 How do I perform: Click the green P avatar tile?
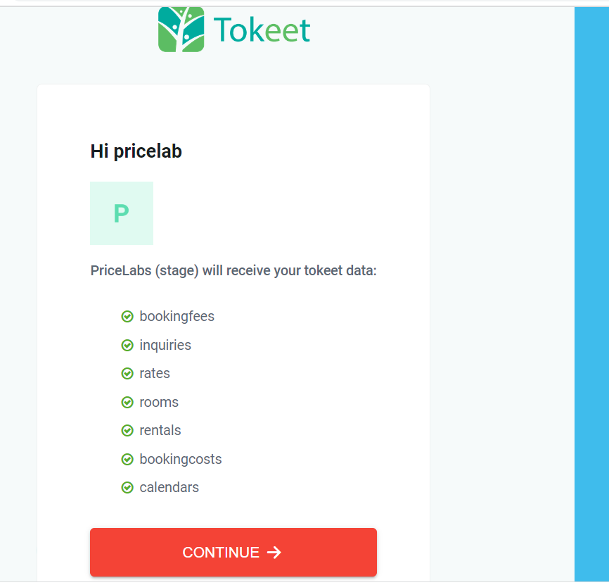pyautogui.click(x=122, y=213)
